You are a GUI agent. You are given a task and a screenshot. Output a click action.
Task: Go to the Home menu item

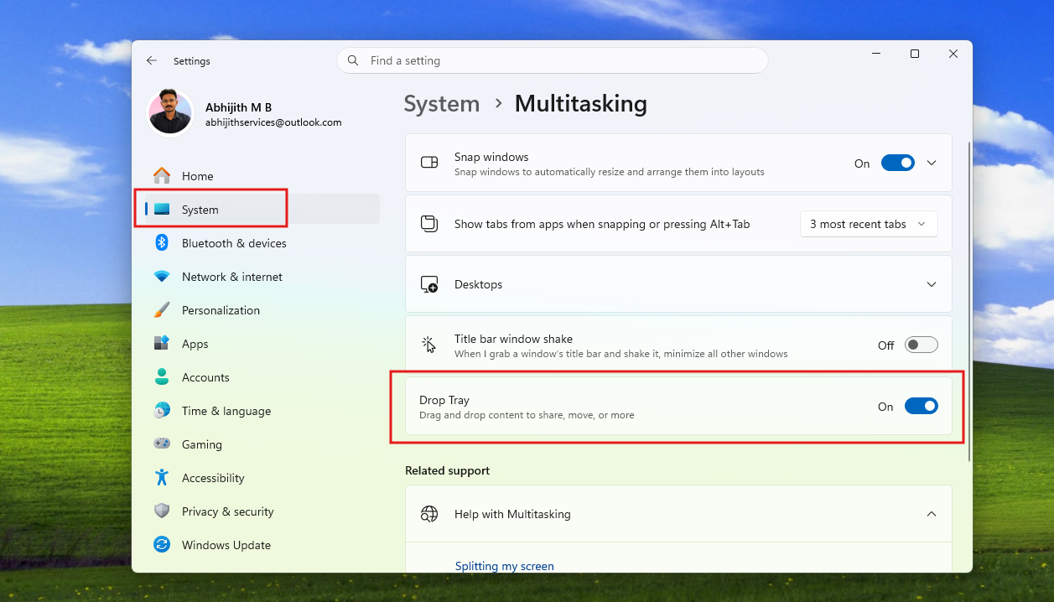pos(196,176)
